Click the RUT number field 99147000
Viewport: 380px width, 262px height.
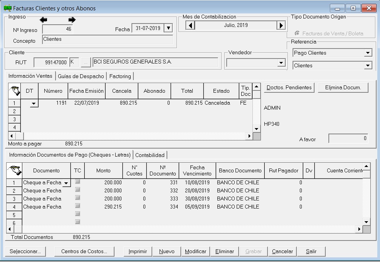(x=51, y=62)
